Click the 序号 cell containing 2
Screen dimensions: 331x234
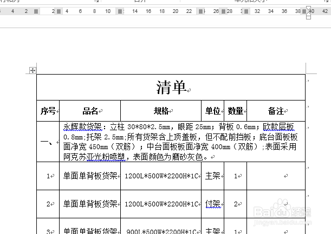pyautogui.click(x=48, y=204)
